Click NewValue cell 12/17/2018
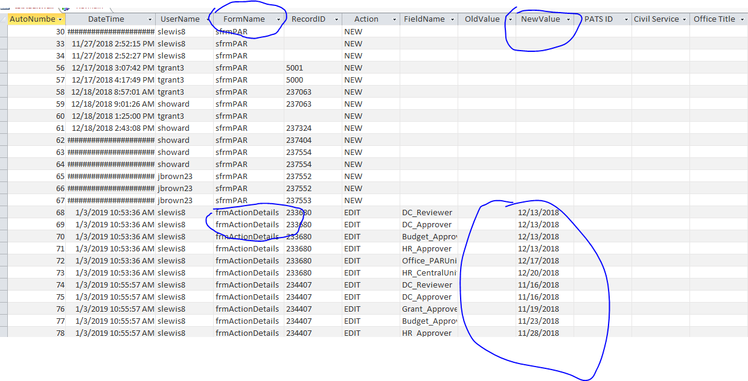 click(545, 260)
